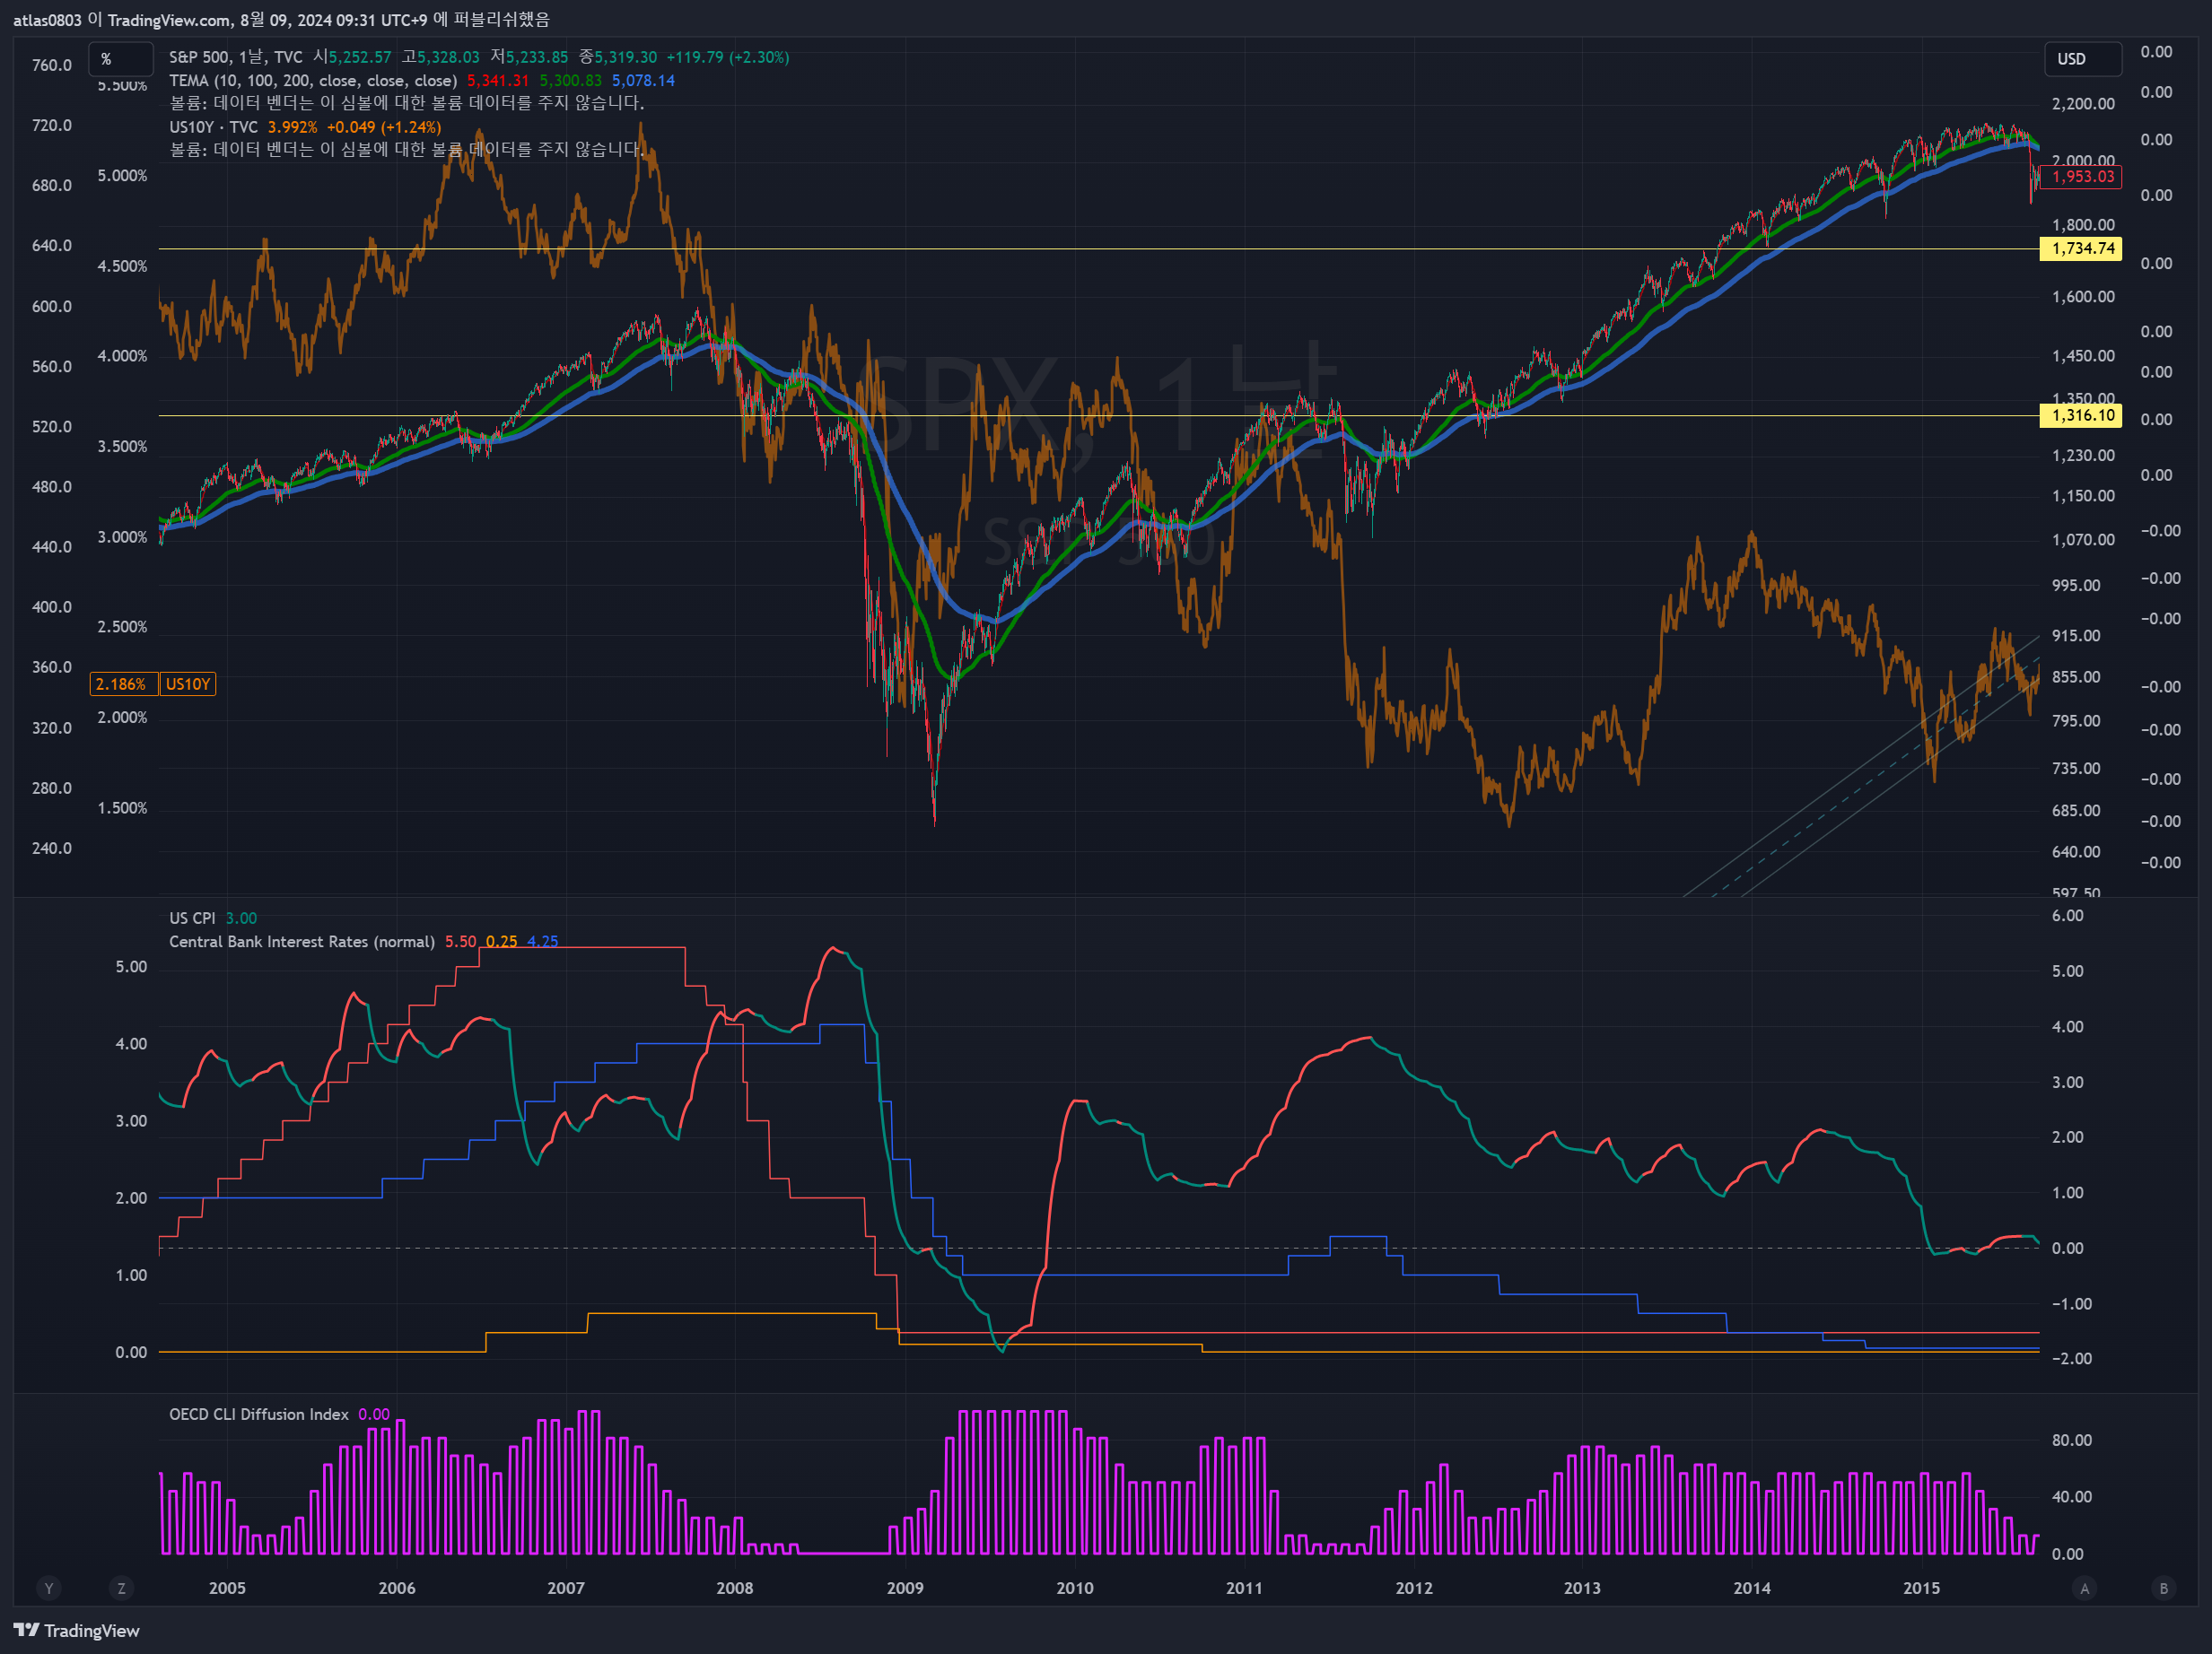This screenshot has height=1654, width=2212.
Task: Open Central Bank Interest Rates legend
Action: (x=301, y=942)
